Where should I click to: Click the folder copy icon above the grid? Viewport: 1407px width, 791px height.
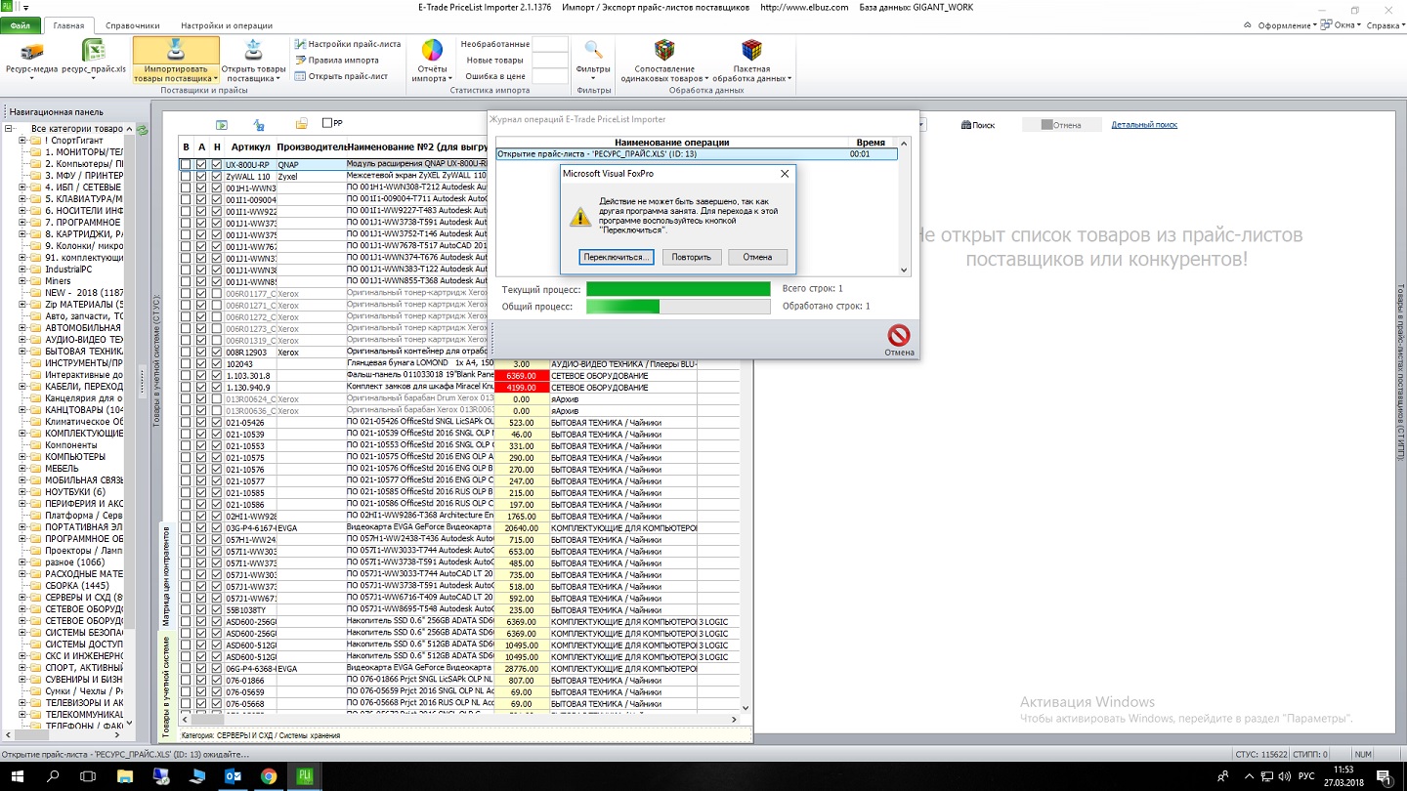[302, 124]
